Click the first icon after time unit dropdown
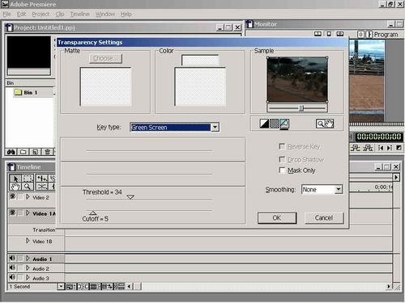The image size is (405, 303). [x=70, y=286]
